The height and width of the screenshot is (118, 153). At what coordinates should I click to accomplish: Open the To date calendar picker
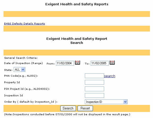[112, 63]
